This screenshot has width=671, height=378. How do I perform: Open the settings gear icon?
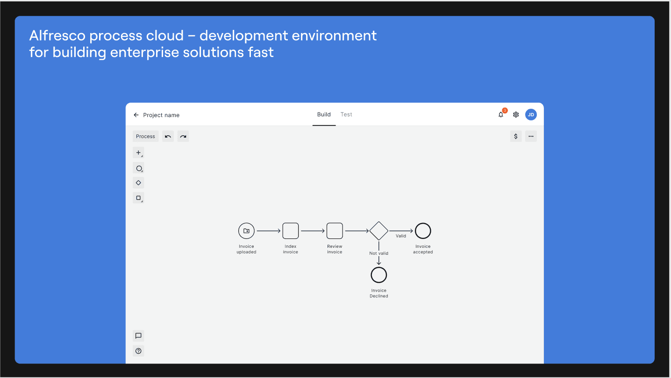point(516,114)
